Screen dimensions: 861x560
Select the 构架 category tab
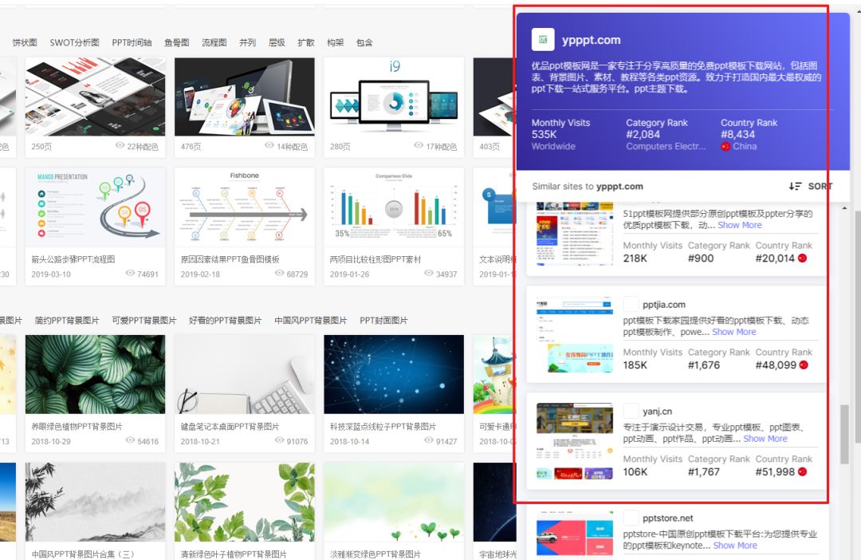pyautogui.click(x=336, y=42)
